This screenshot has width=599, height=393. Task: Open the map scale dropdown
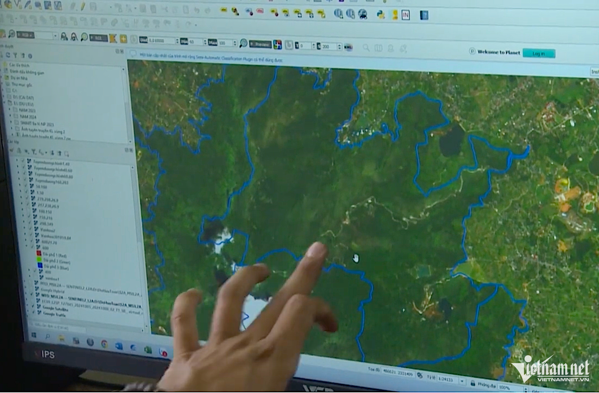tap(462, 381)
